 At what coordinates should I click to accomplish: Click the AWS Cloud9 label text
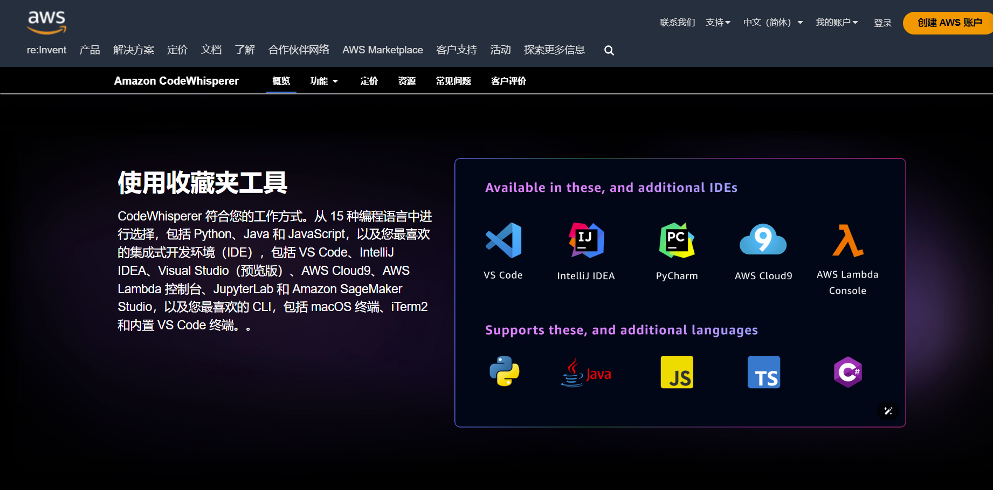click(x=763, y=275)
